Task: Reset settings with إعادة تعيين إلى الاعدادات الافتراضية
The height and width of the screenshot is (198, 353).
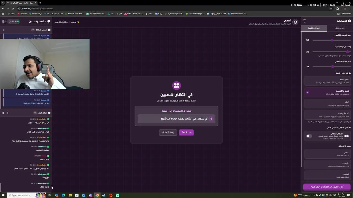Action: coord(327,187)
